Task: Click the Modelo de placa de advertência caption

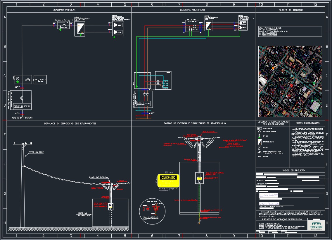Action: 168,190
